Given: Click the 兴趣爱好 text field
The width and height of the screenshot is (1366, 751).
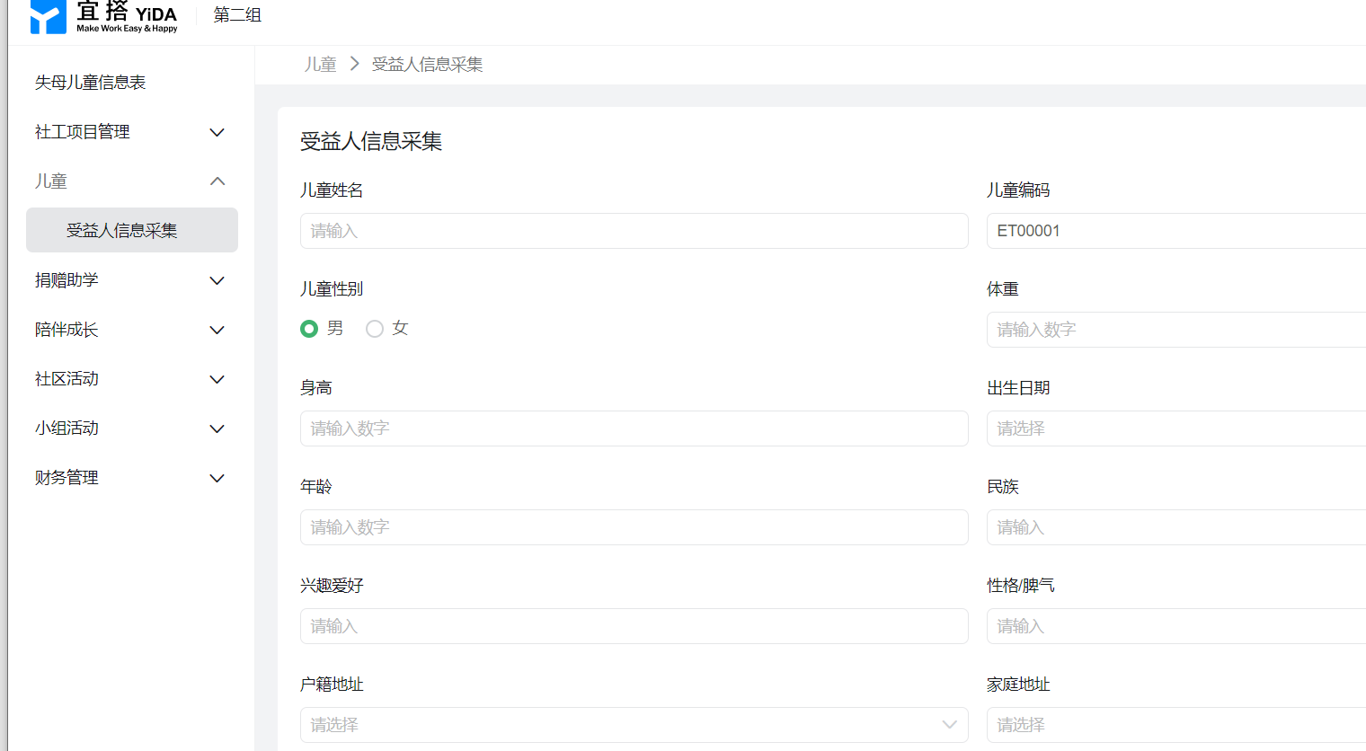Looking at the screenshot, I should pyautogui.click(x=634, y=626).
